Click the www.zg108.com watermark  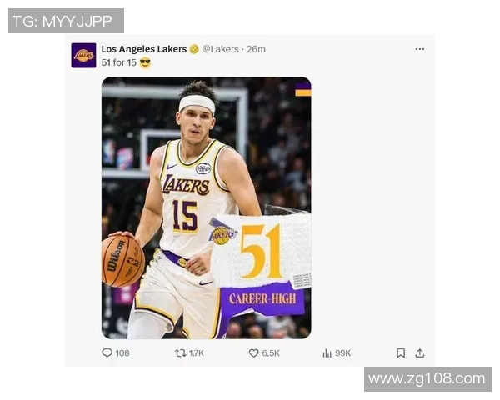427,379
